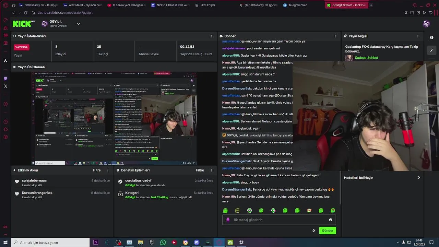The width and height of the screenshot is (439, 247).
Task: Open Yayın İstatistikleri panel options menu
Action: (x=211, y=36)
